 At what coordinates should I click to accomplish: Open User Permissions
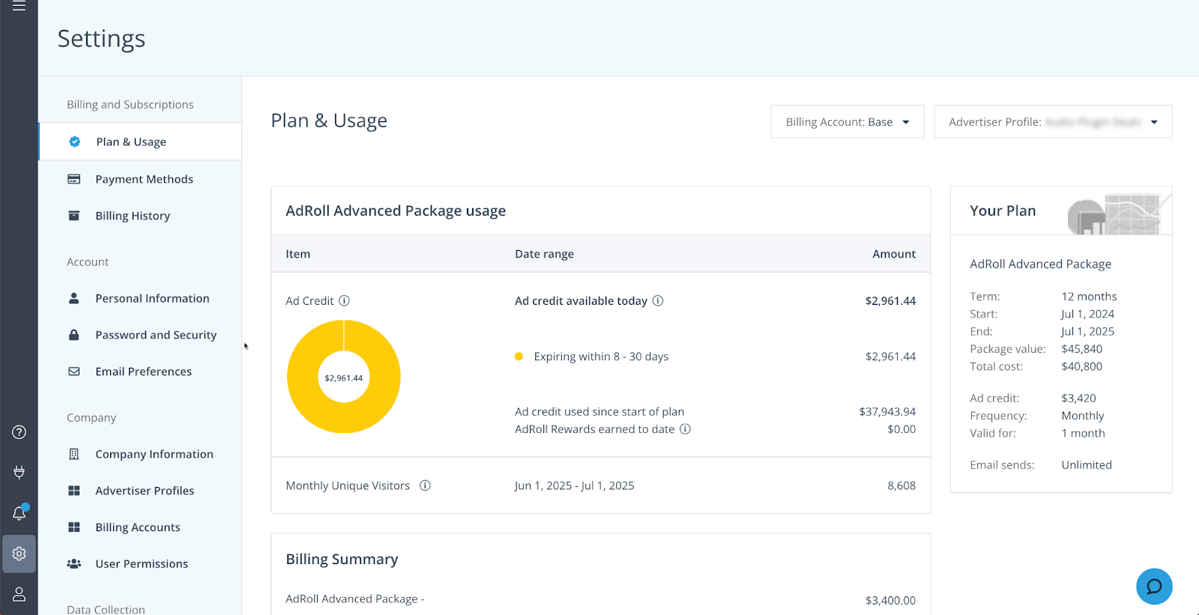[x=140, y=564]
